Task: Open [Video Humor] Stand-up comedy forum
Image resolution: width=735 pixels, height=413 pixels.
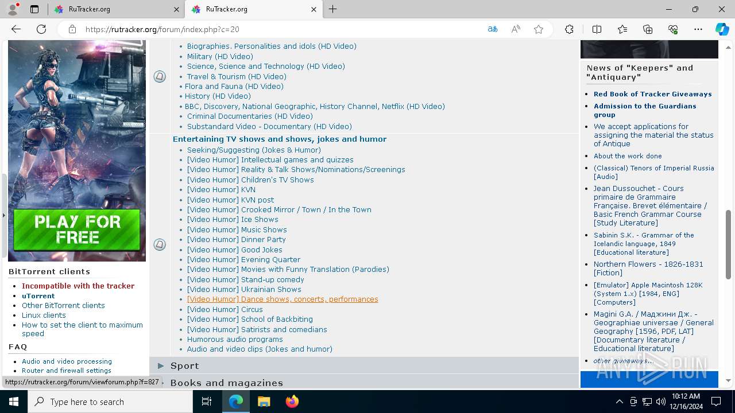Action: pos(246,279)
